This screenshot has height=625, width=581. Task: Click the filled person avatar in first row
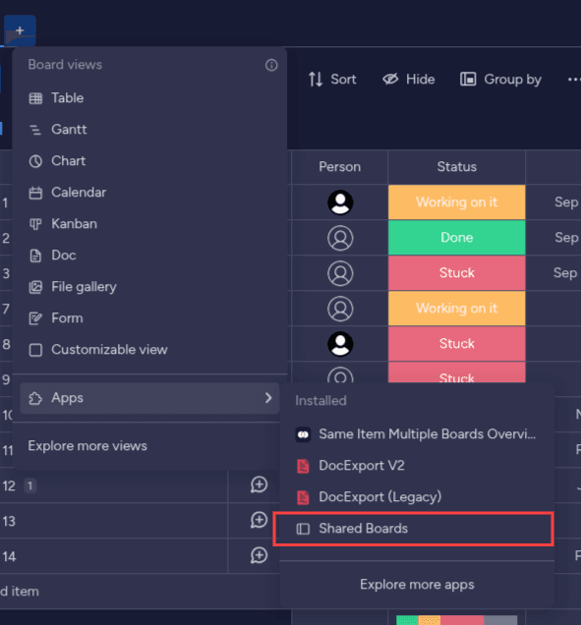(x=340, y=202)
